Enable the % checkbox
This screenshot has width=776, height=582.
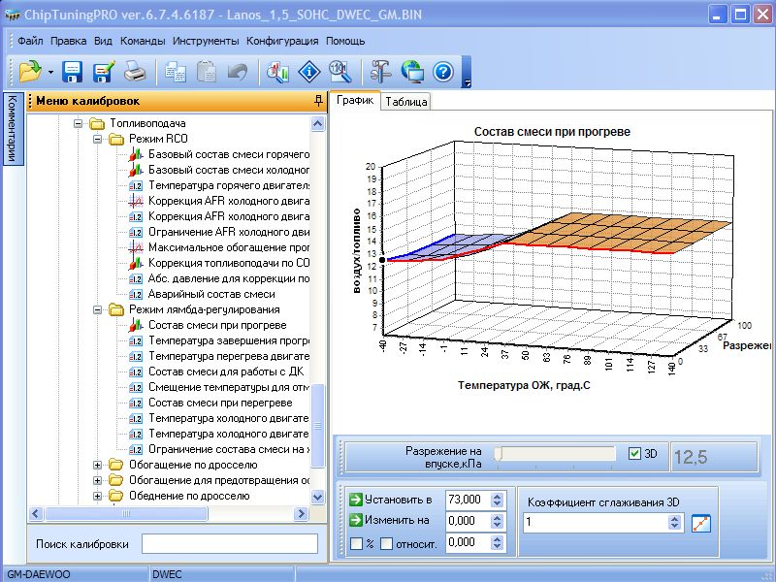click(x=356, y=543)
